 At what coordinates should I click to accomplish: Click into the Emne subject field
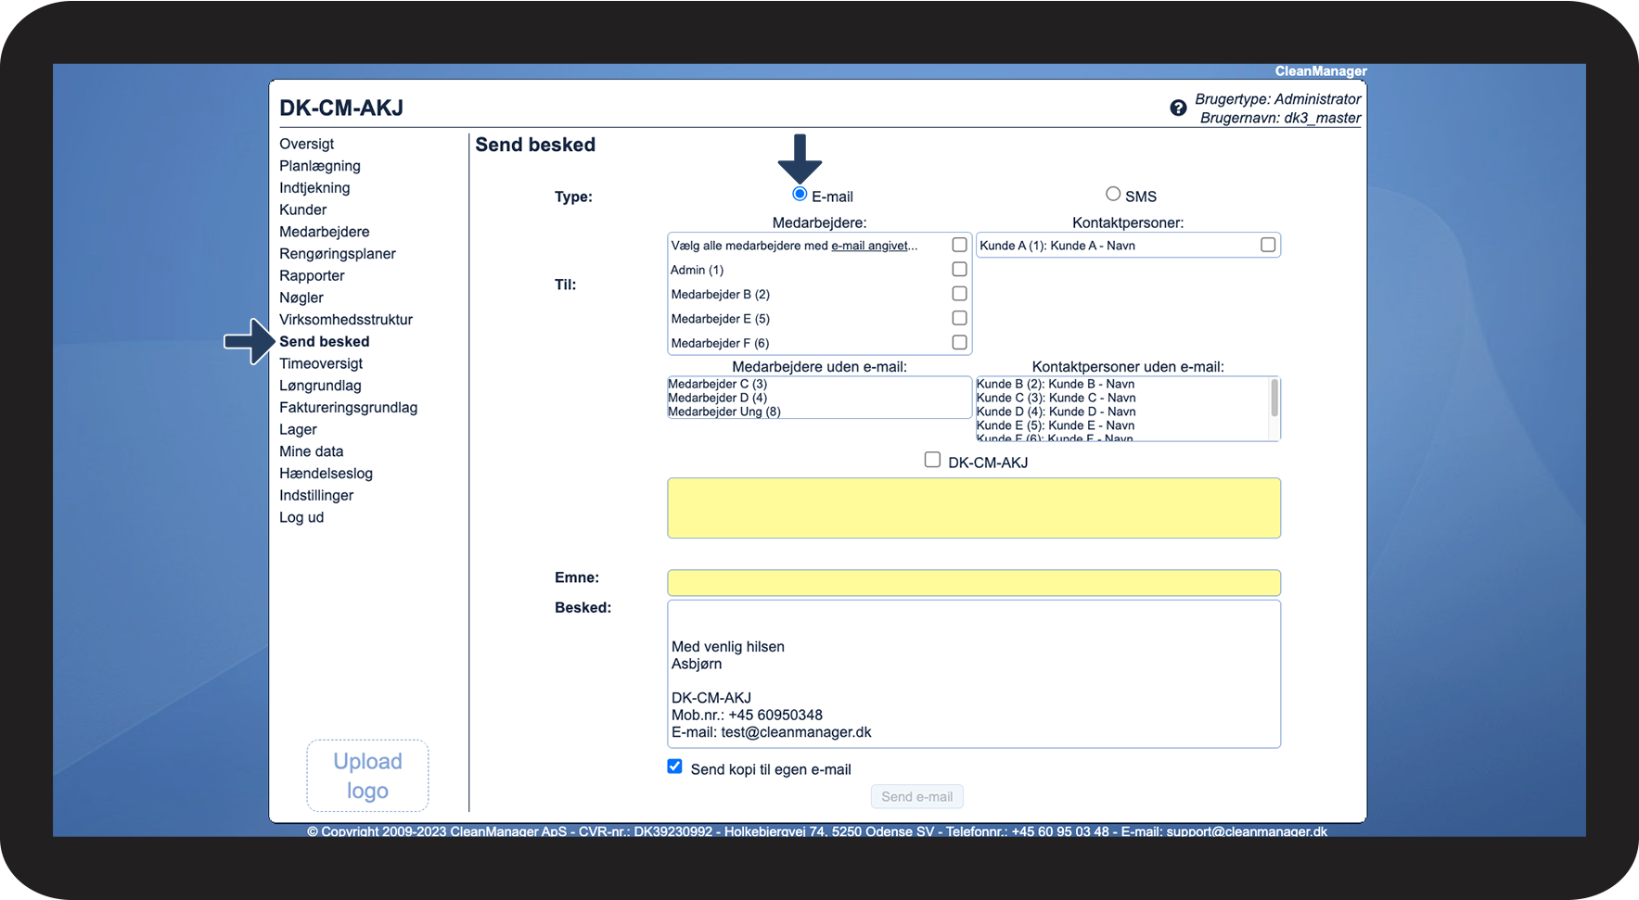click(973, 583)
